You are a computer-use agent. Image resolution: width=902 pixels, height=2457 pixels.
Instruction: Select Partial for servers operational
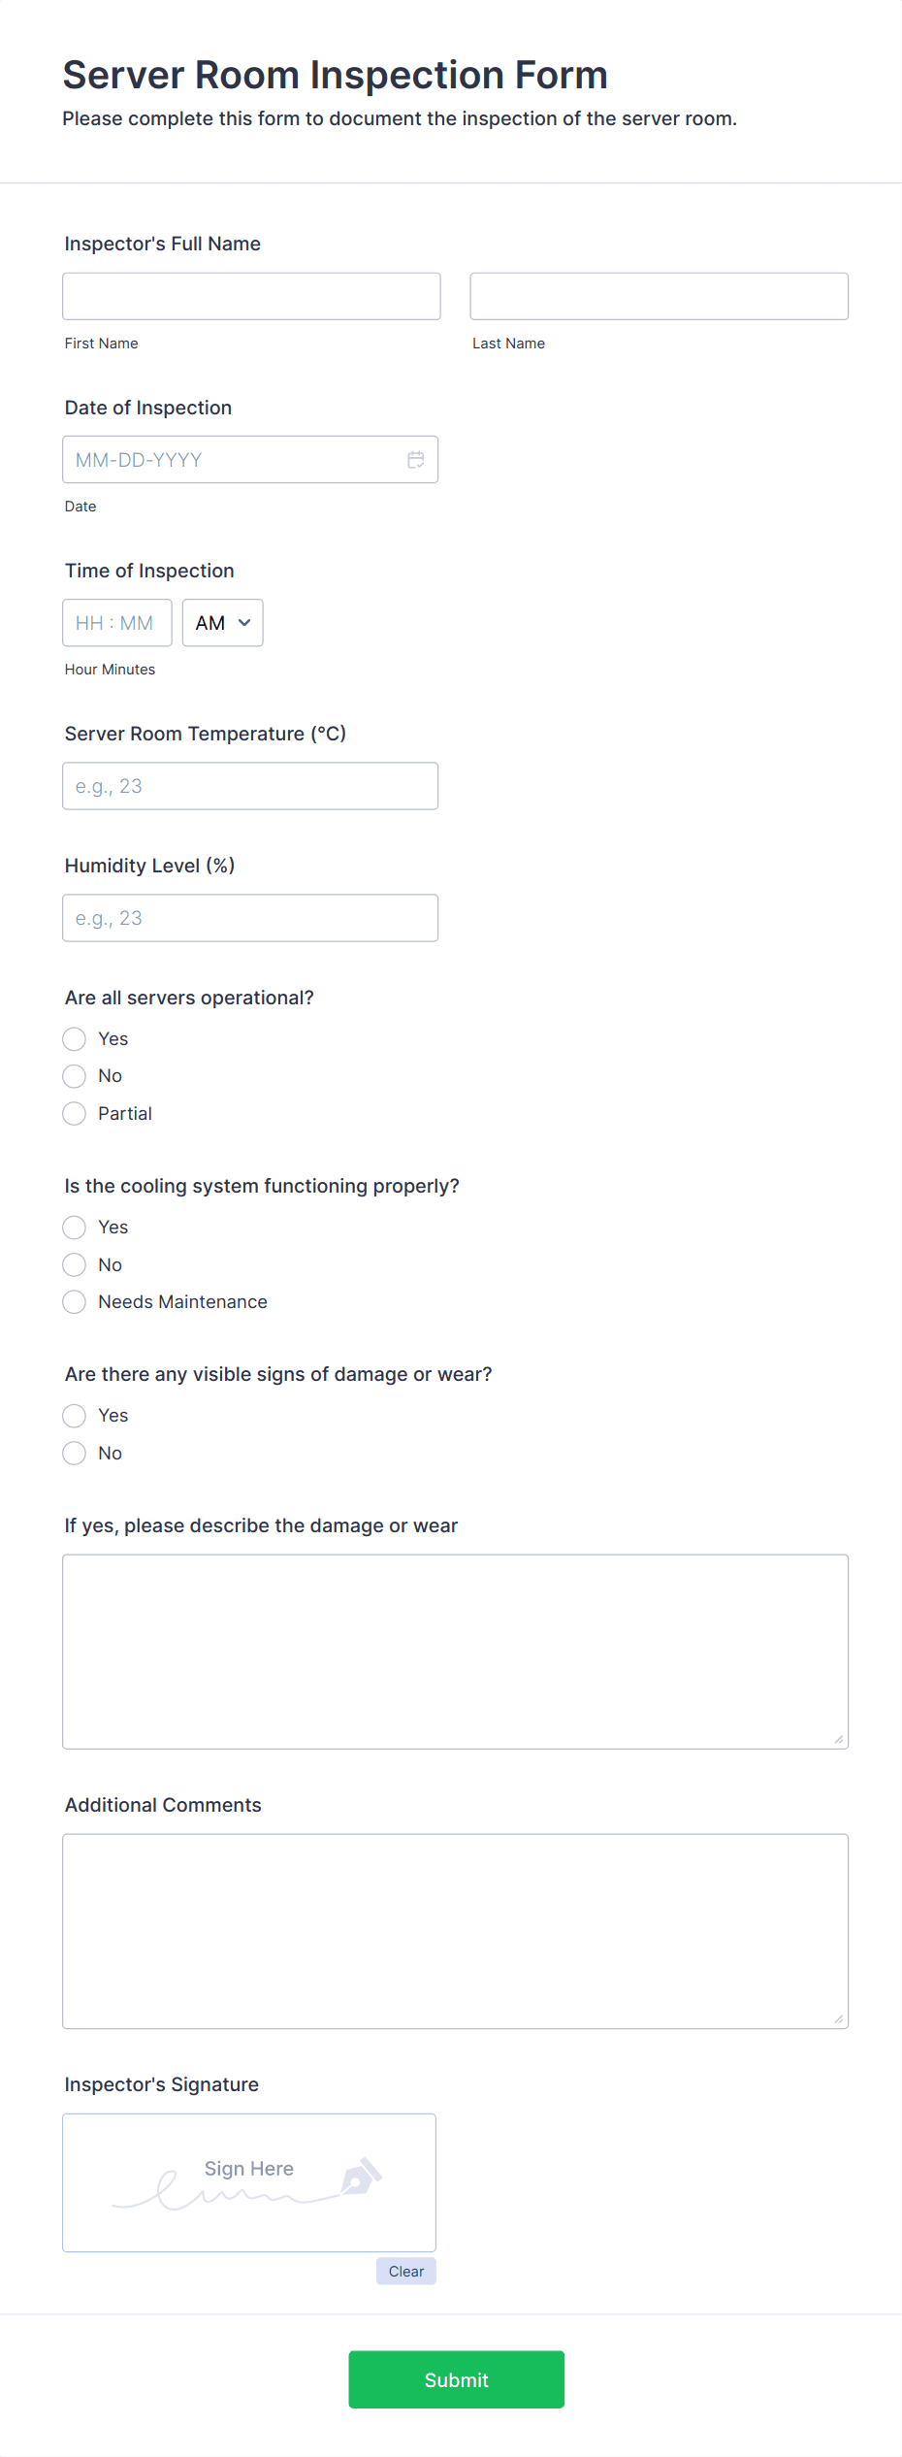(x=75, y=1114)
